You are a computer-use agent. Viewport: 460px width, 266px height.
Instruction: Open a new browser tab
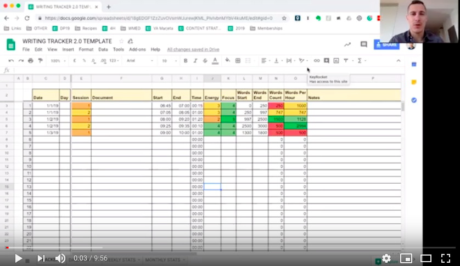coord(109,7)
